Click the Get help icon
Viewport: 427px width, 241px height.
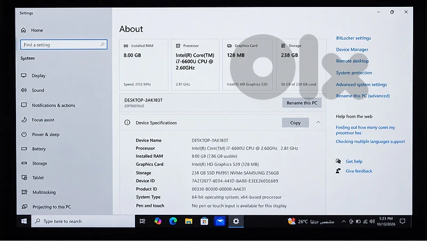point(338,161)
